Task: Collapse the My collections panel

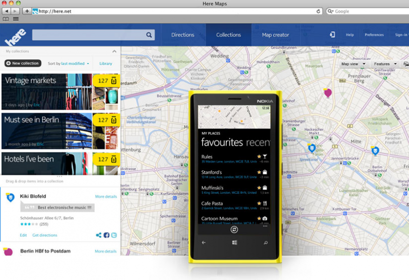Action: click(114, 52)
